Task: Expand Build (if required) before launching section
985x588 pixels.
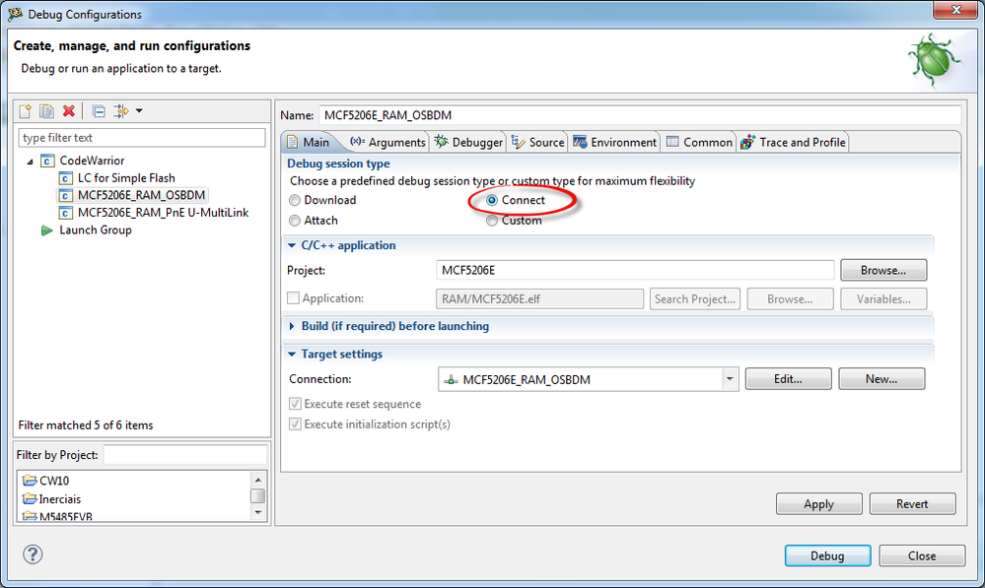Action: 292,326
